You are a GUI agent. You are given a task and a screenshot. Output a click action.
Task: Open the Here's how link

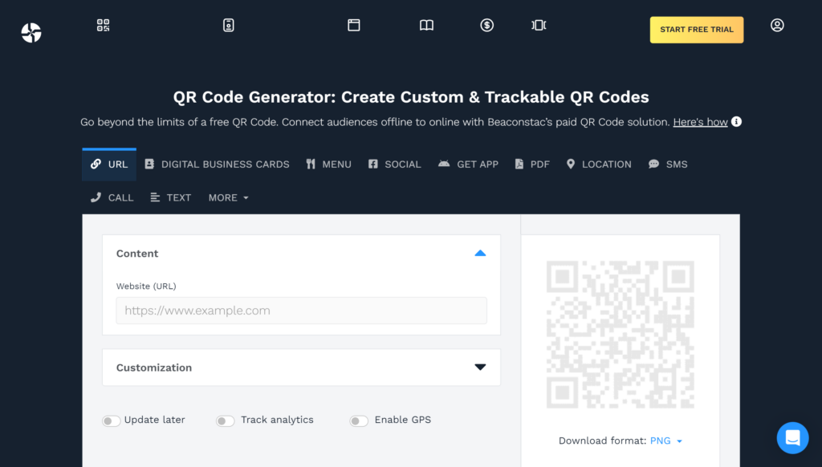pyautogui.click(x=700, y=122)
